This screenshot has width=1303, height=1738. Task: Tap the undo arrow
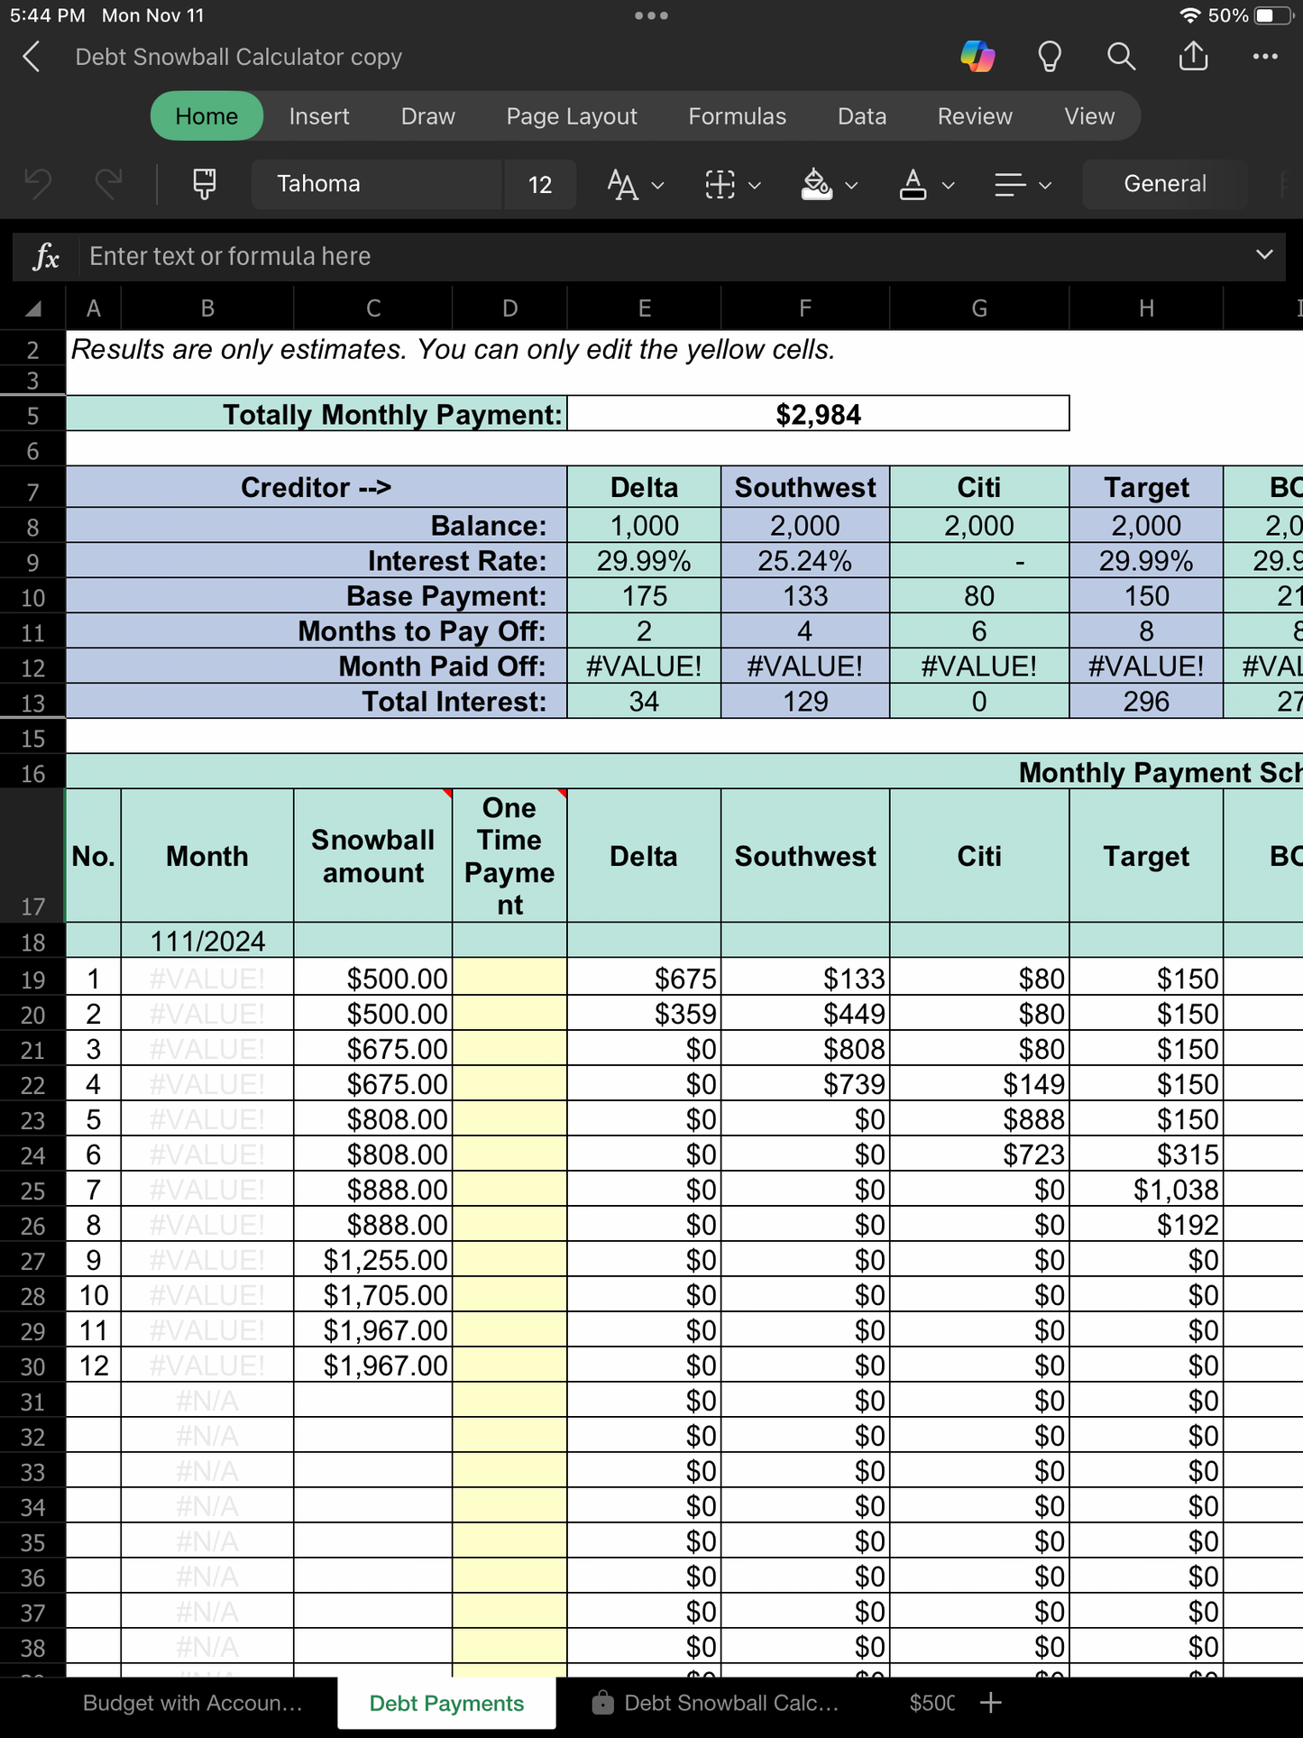point(38,184)
